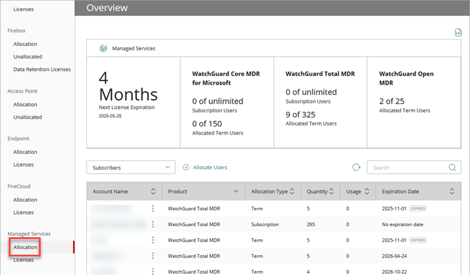Open Managed Services Licenses page

tap(23, 260)
